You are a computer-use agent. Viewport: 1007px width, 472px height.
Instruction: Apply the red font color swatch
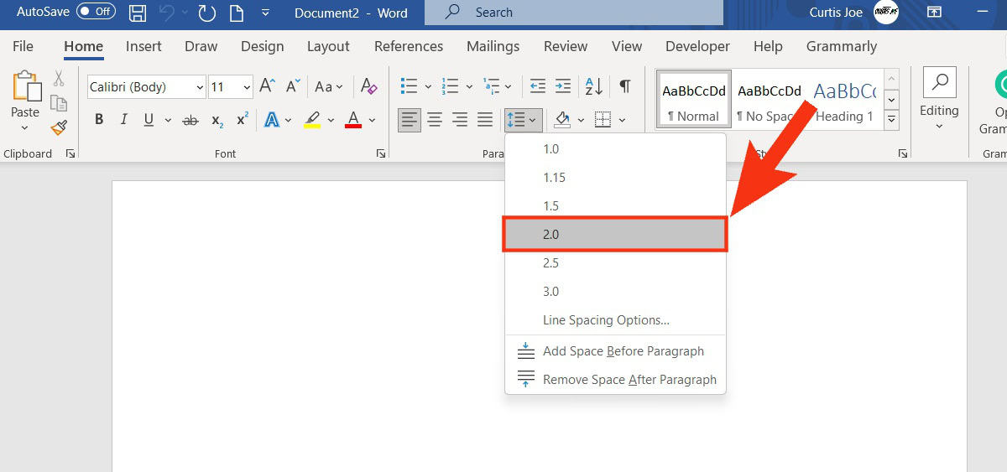[x=353, y=120]
